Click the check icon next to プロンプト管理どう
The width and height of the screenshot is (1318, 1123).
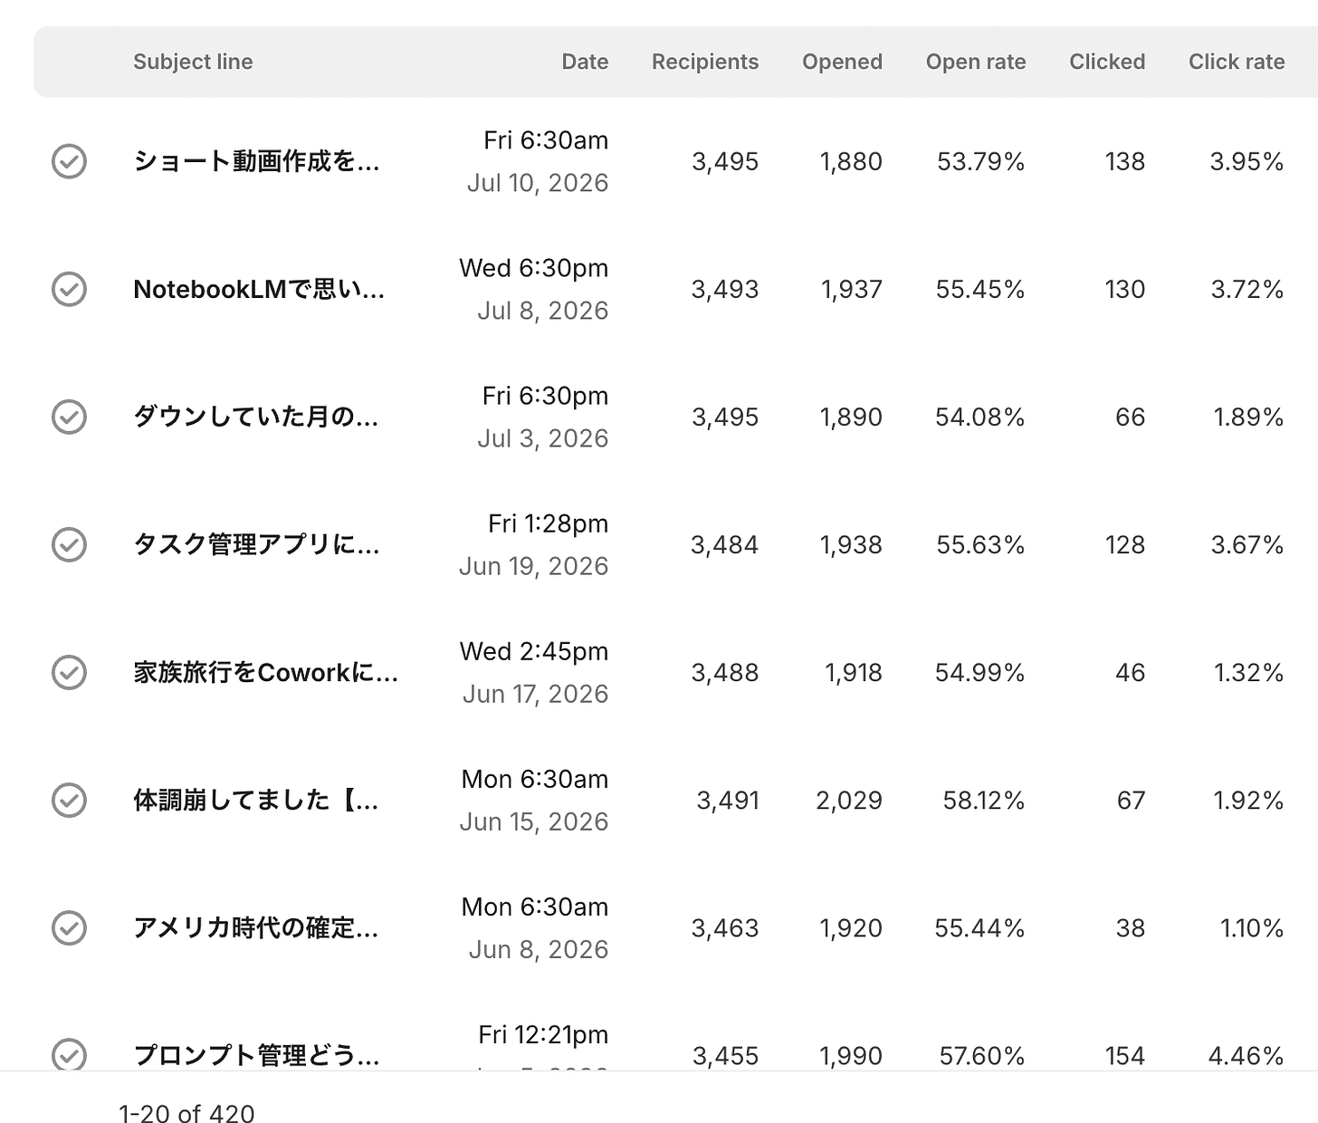69,1054
